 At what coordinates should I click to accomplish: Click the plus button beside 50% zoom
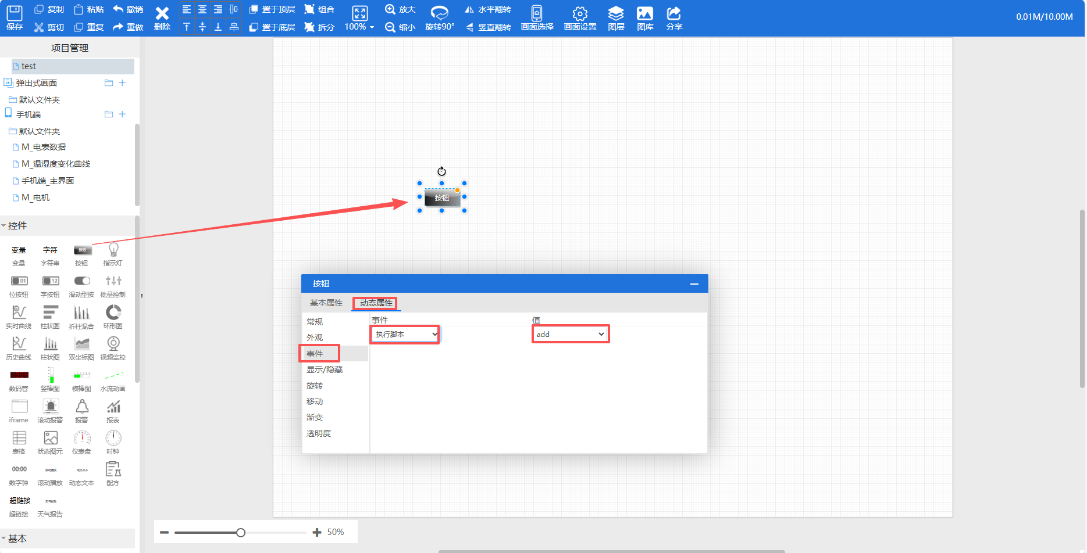tap(317, 533)
